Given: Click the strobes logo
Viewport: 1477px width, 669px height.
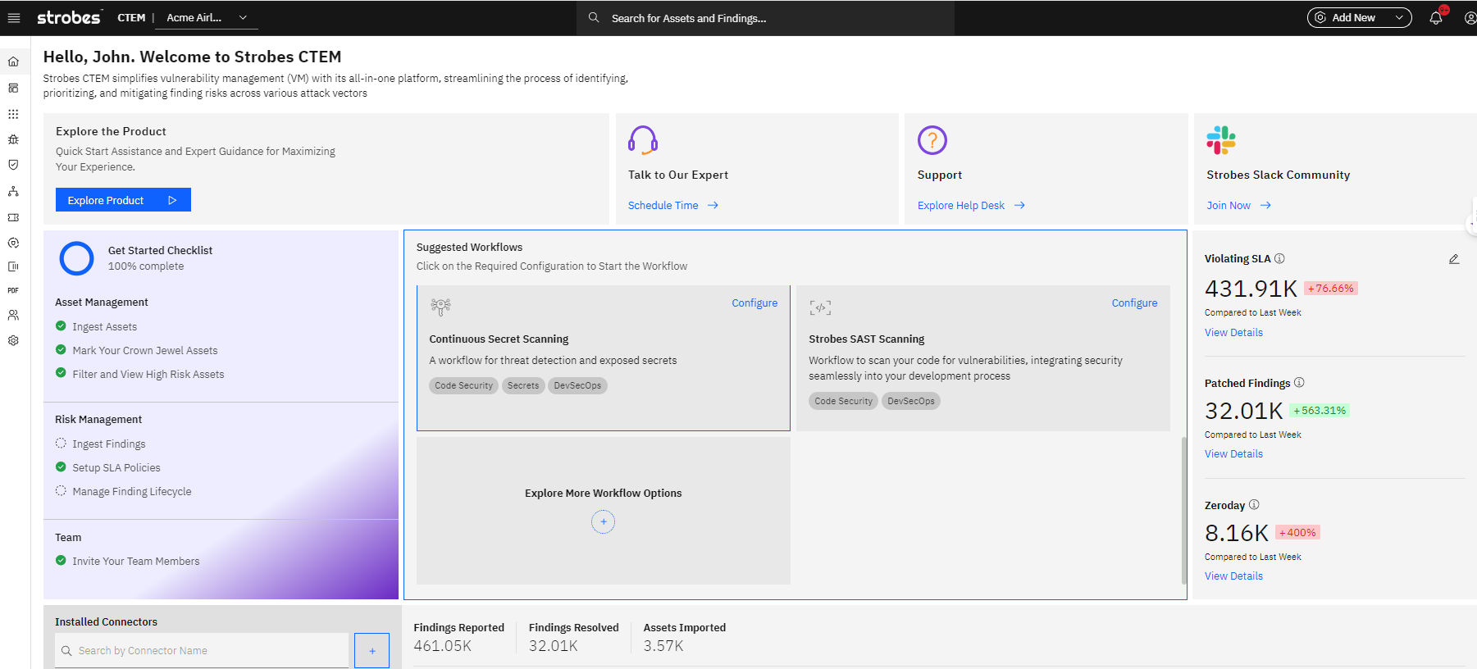Looking at the screenshot, I should click(x=70, y=17).
